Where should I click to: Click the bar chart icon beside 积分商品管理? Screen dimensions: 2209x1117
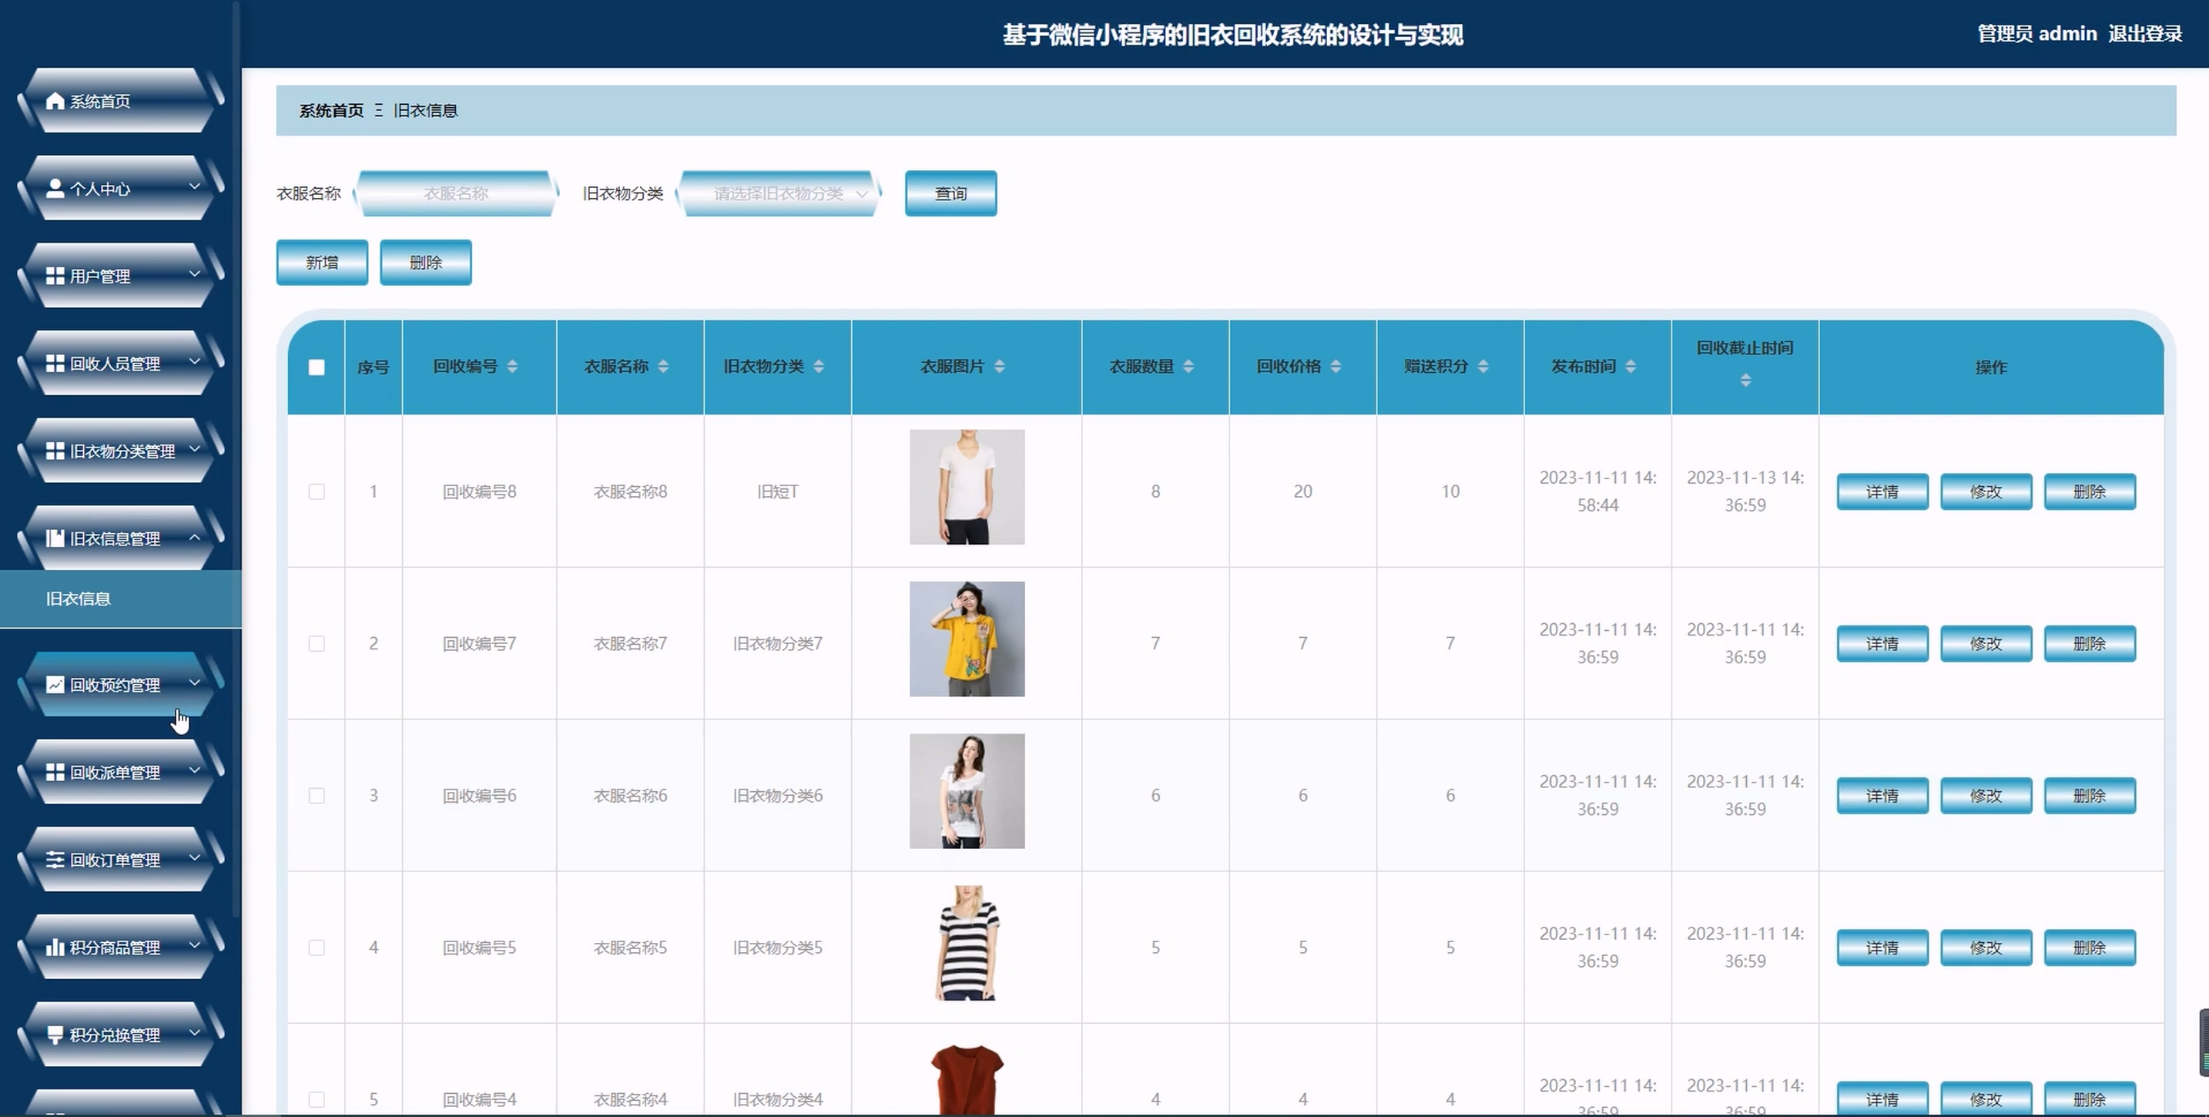click(55, 947)
